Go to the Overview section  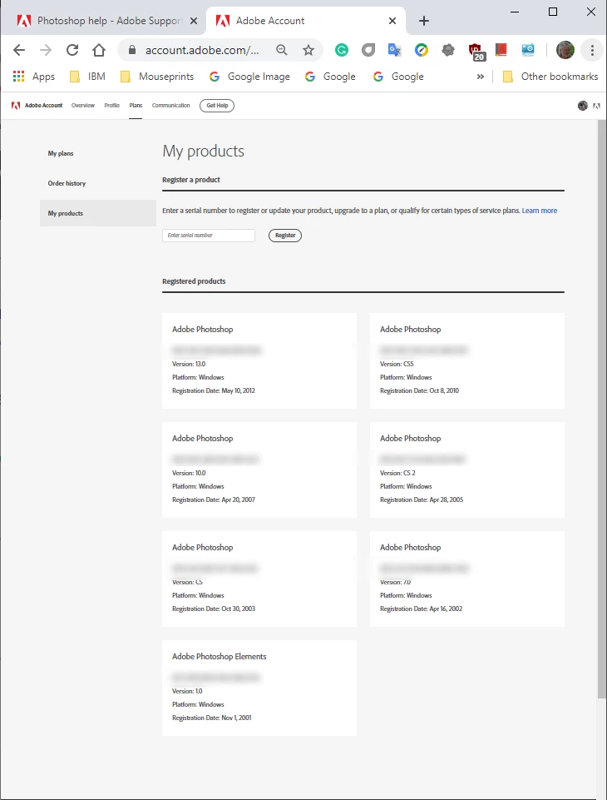(x=83, y=106)
